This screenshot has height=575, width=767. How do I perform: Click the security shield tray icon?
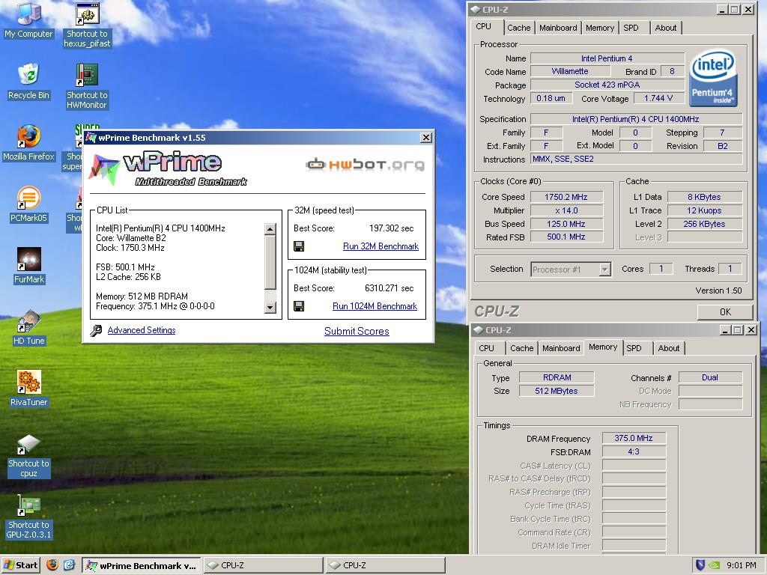point(700,565)
